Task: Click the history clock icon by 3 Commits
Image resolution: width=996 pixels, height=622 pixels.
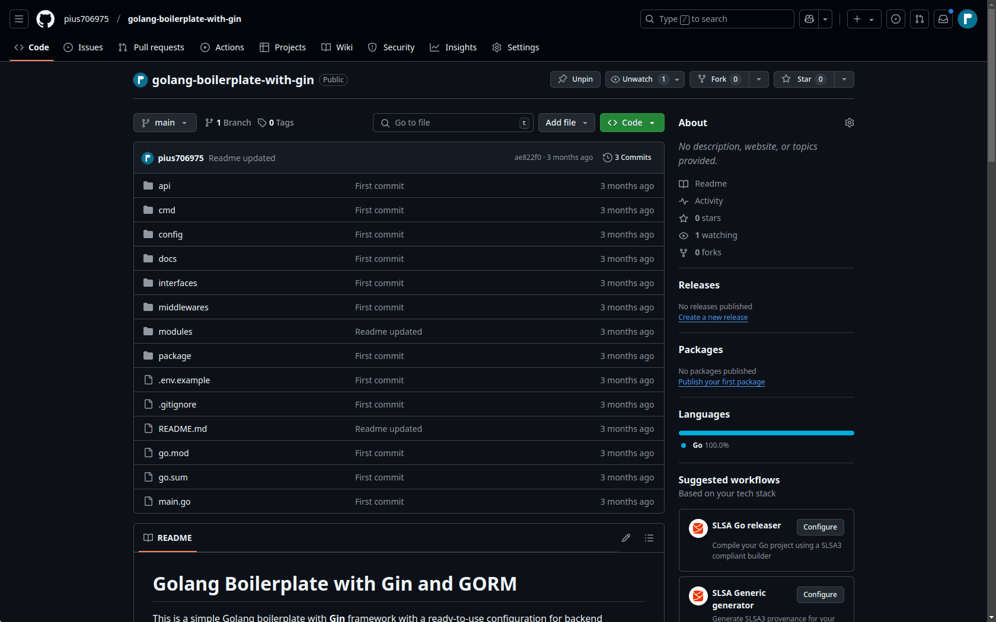Action: click(608, 158)
